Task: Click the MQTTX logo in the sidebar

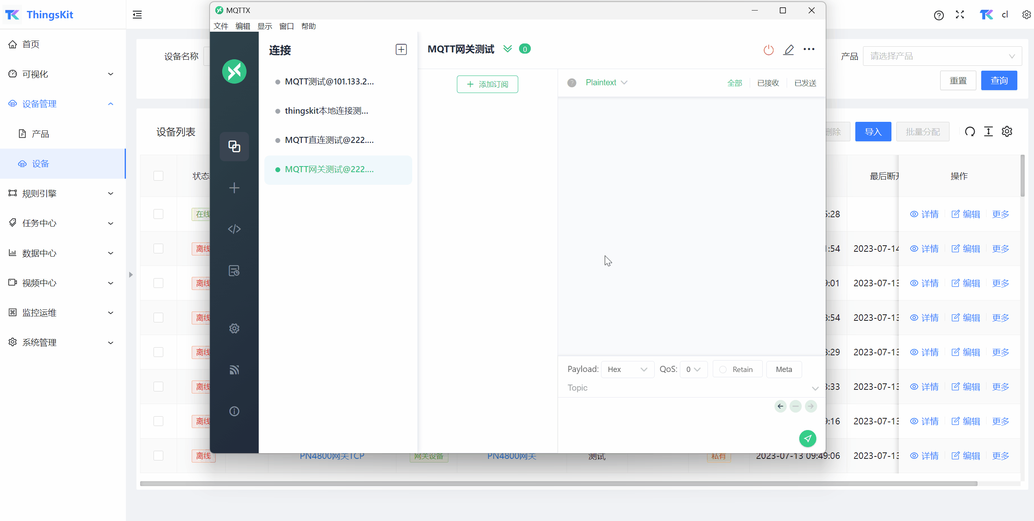Action: [x=234, y=71]
